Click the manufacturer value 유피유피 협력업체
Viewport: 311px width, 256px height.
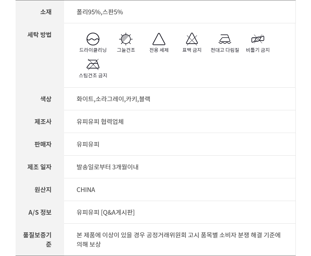tap(100, 122)
